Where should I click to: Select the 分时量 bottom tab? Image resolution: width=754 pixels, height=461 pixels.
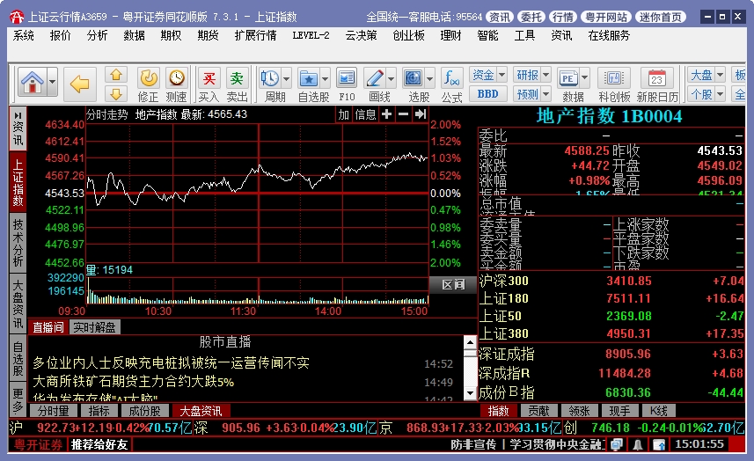point(54,411)
